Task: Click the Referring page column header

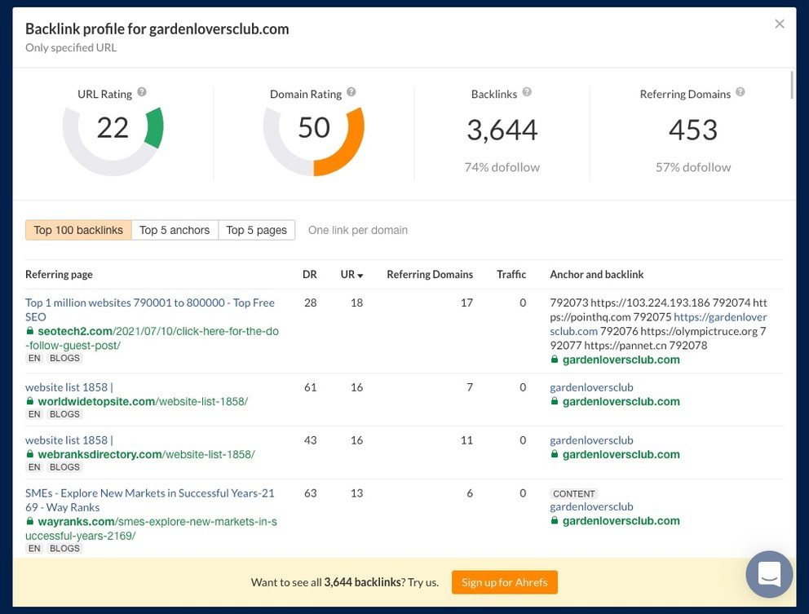Action: click(x=59, y=275)
